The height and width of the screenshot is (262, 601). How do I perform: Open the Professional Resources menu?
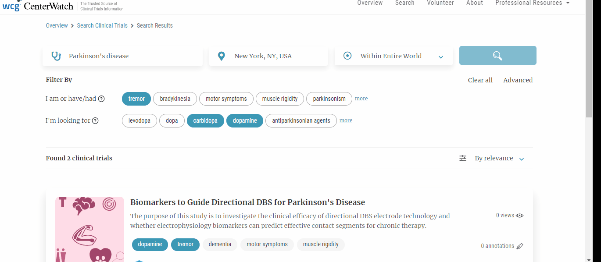[x=532, y=3]
